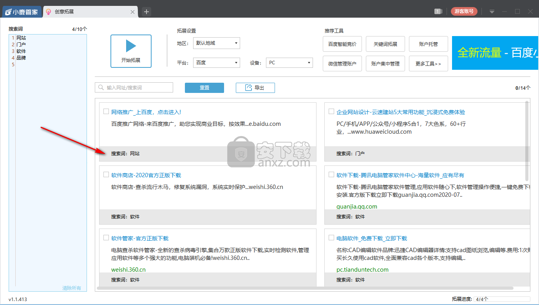Select search term 网站 in list
Screen dimensions: 539x305
point(21,38)
